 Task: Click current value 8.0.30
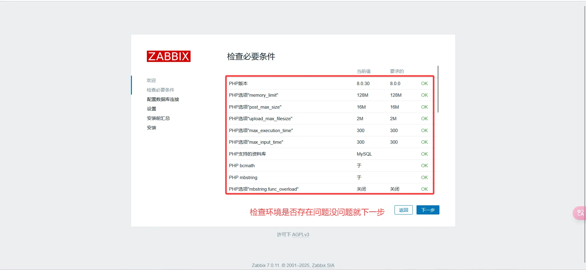[363, 83]
